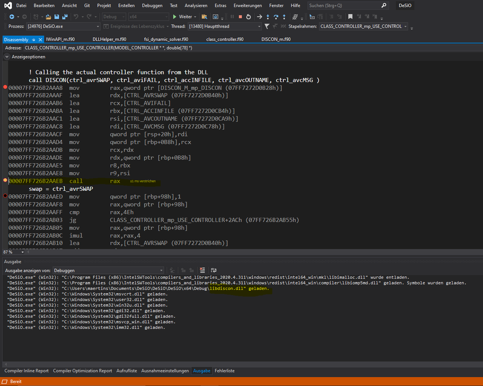483x386 pixels.
Task: Switch to the class_controller.f90 tab
Action: pyautogui.click(x=225, y=40)
